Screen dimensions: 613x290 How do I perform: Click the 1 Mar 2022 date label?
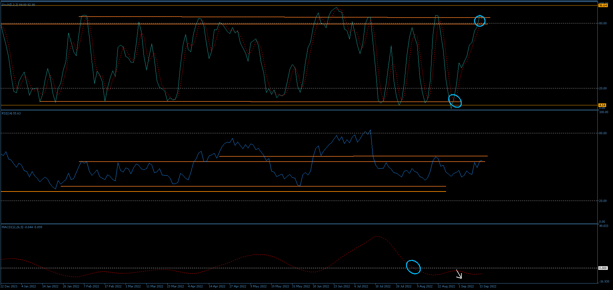[133, 286]
